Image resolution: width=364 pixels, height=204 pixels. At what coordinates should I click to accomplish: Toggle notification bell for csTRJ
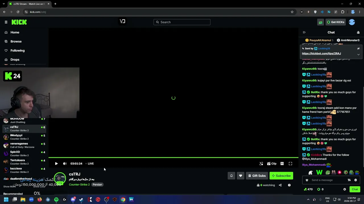coord(231,176)
